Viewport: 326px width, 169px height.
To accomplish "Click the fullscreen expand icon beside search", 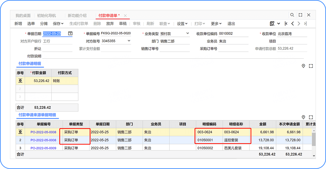I will coord(300,15).
